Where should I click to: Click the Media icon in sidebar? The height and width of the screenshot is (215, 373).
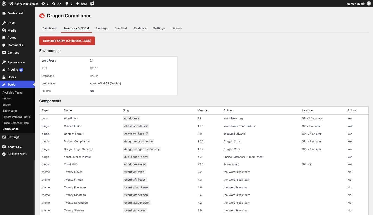(4, 30)
